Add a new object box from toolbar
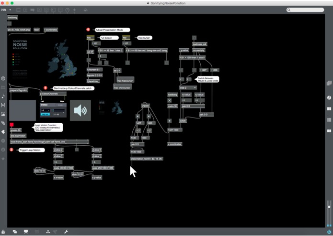The image size is (333, 236). point(19,10)
